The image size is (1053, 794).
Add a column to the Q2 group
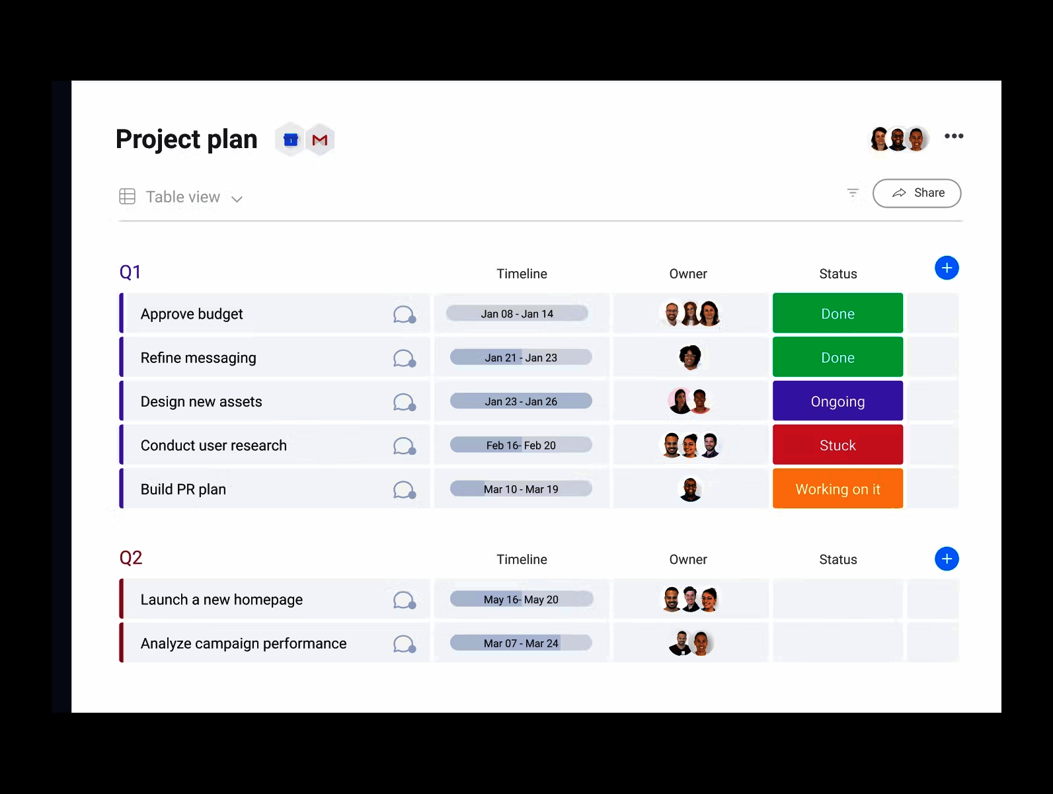click(947, 559)
